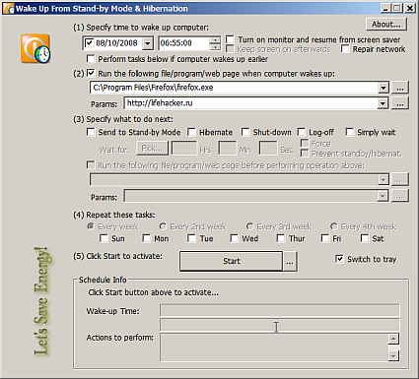Click scroll up arrow in Actions to perform
This screenshot has width=419, height=379.
pyautogui.click(x=393, y=339)
